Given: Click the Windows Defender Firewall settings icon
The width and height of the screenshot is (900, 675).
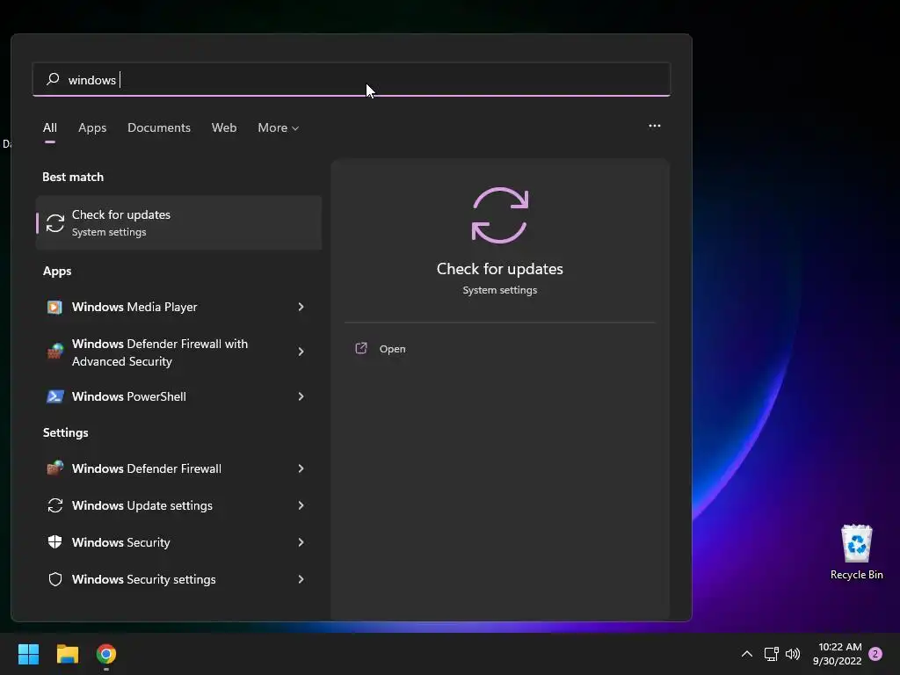Looking at the screenshot, I should [55, 468].
